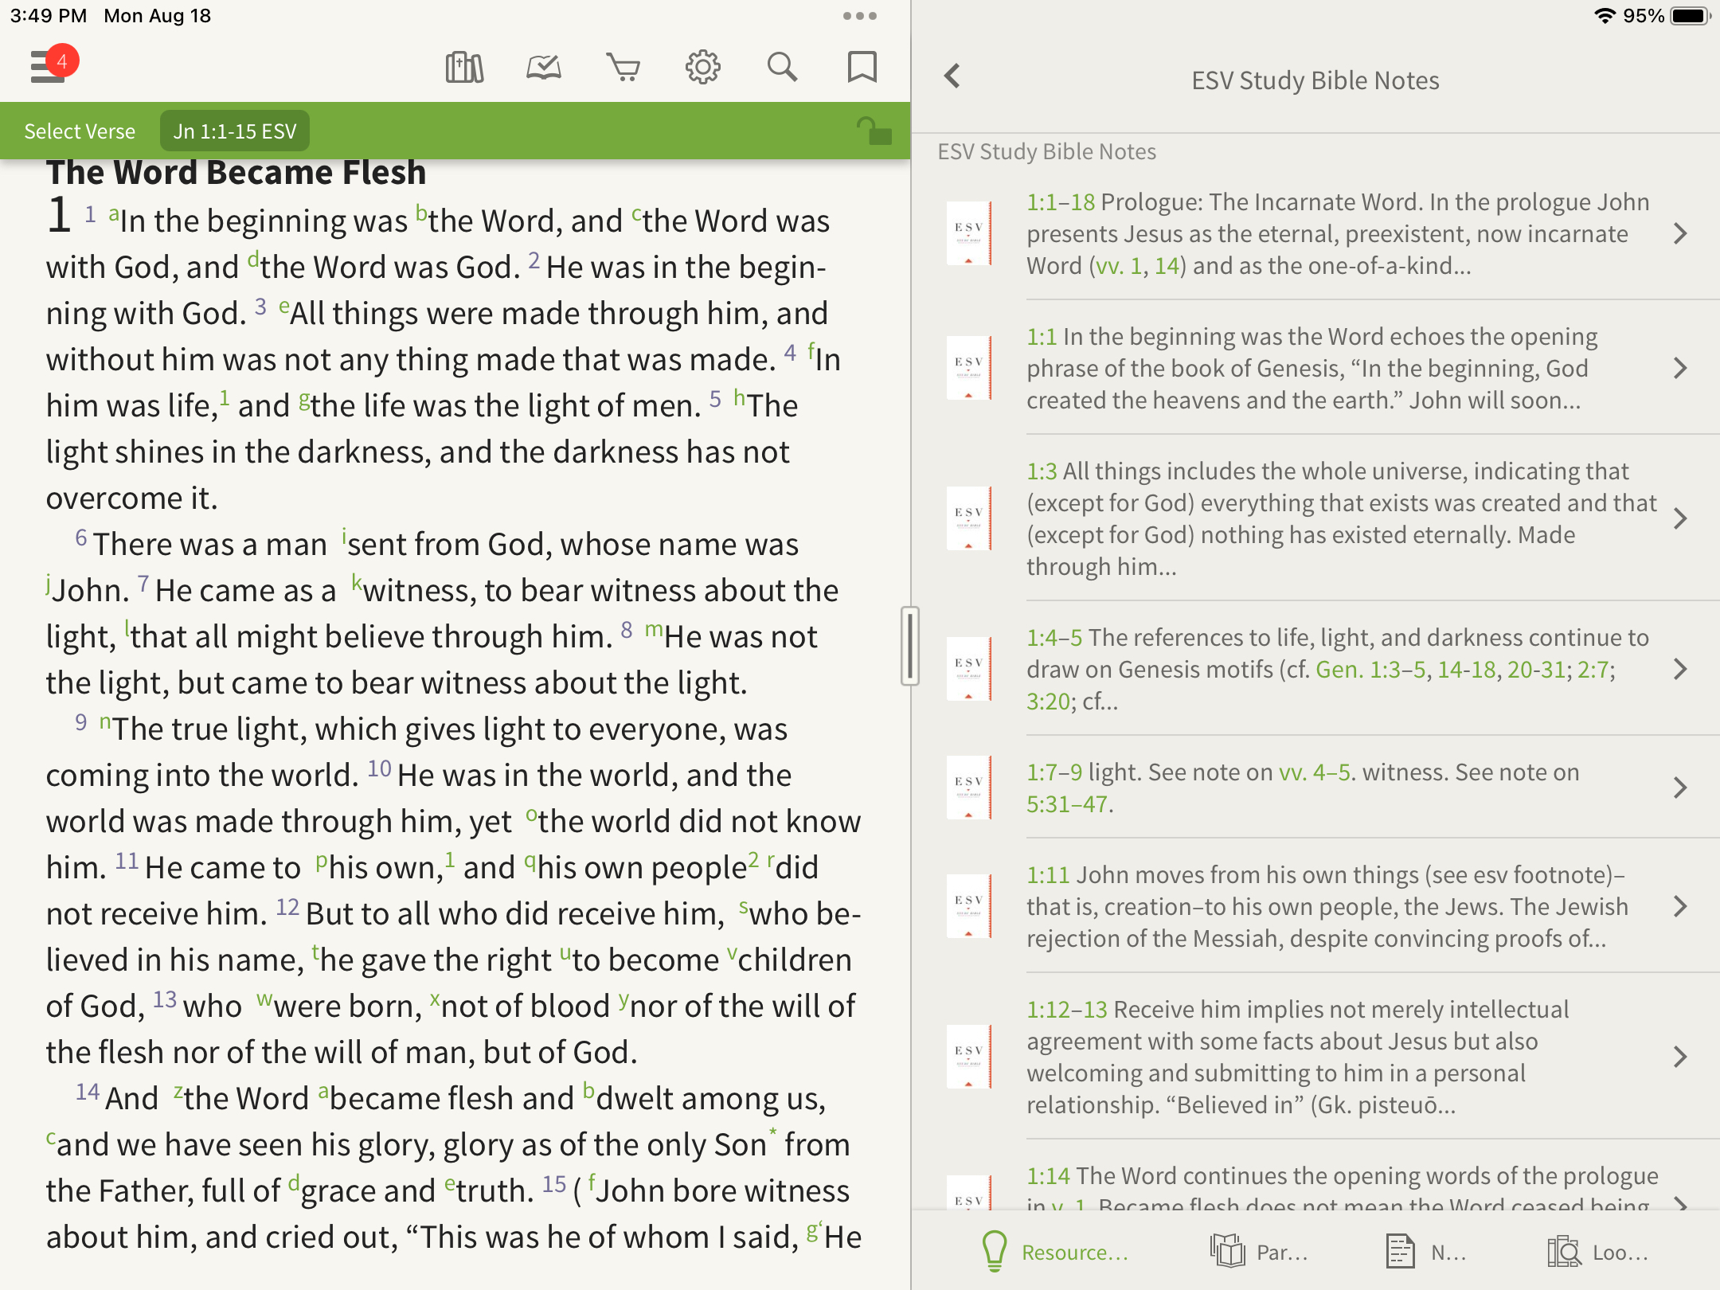Tap the three-dot multitasking indicator
The height and width of the screenshot is (1290, 1720).
860,16
